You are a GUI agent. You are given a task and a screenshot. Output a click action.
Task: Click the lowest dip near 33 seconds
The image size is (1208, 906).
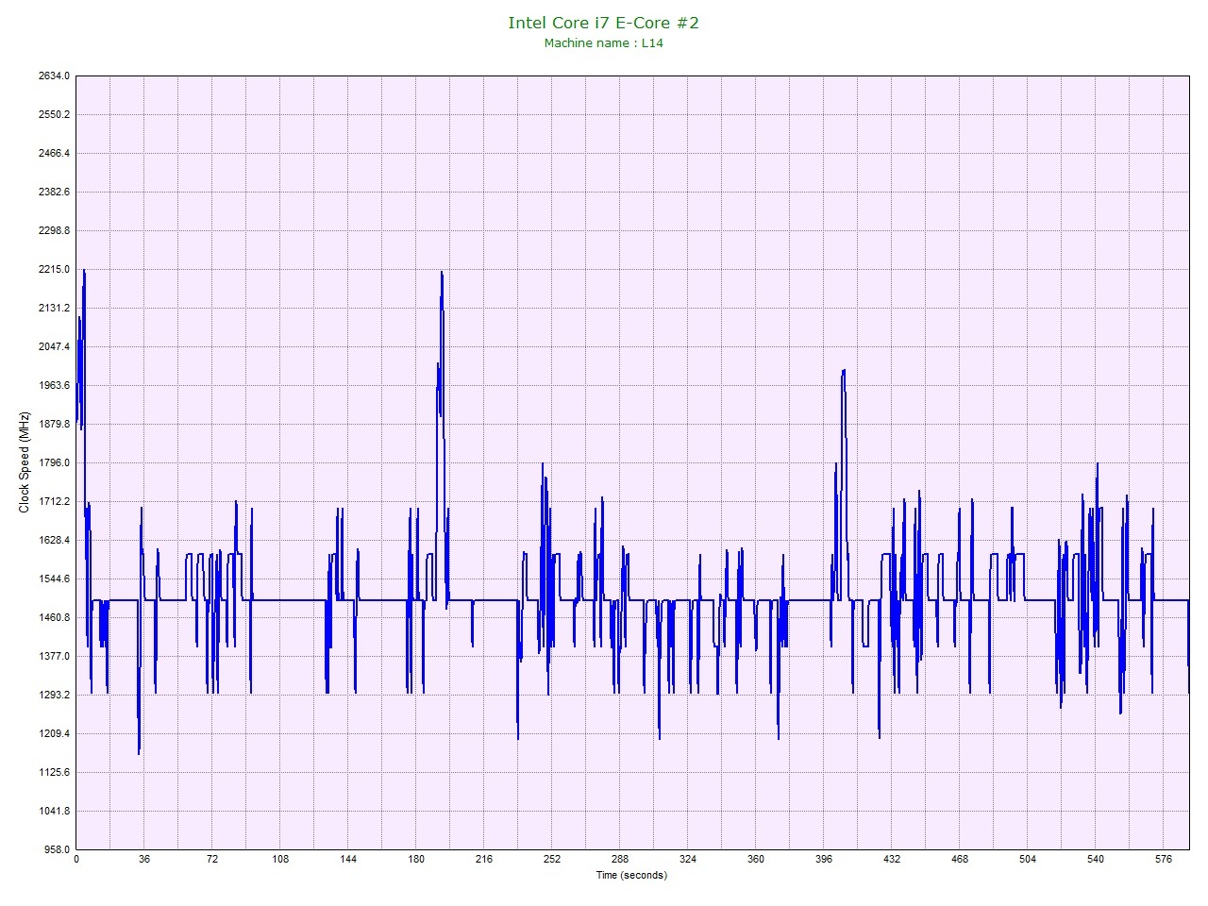pyautogui.click(x=139, y=752)
